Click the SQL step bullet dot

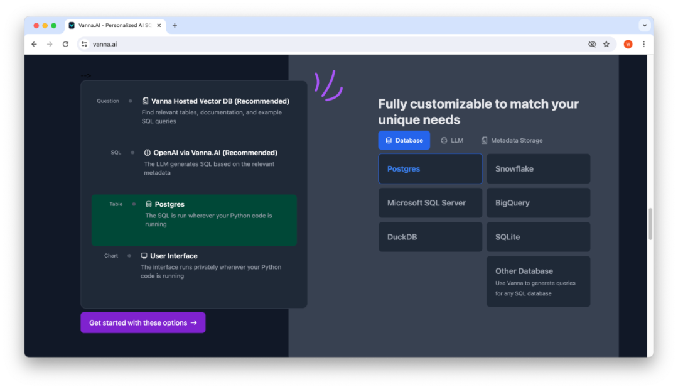132,153
